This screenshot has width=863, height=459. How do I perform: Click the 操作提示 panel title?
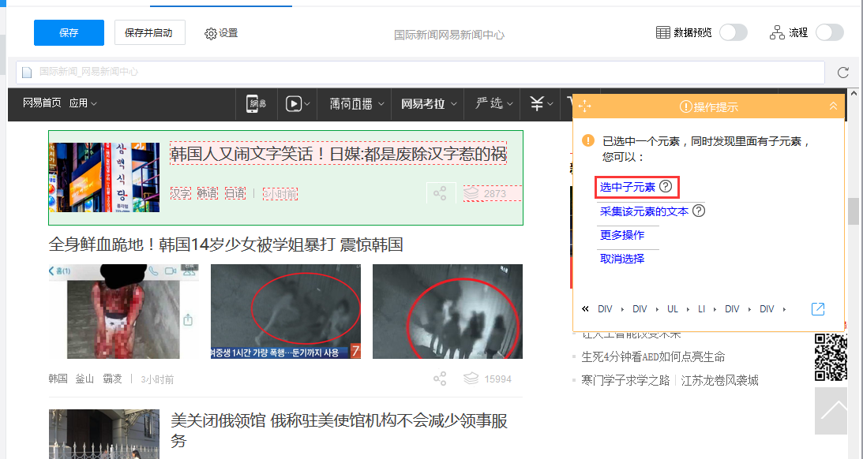coord(709,106)
